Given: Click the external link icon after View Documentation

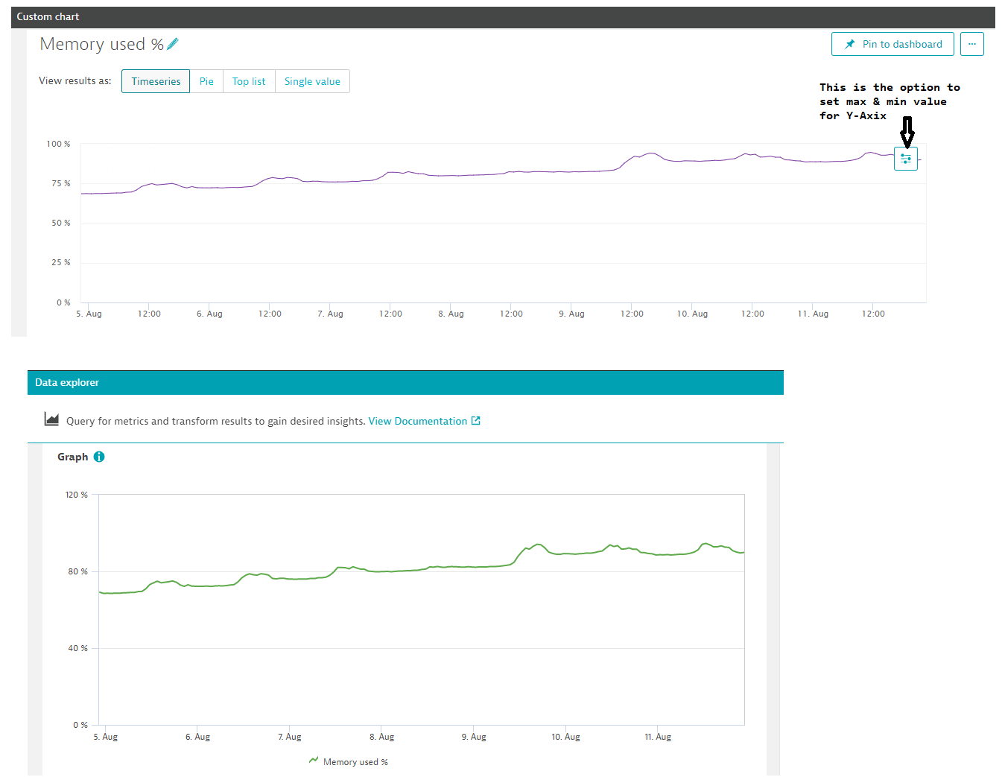Looking at the screenshot, I should (x=476, y=420).
